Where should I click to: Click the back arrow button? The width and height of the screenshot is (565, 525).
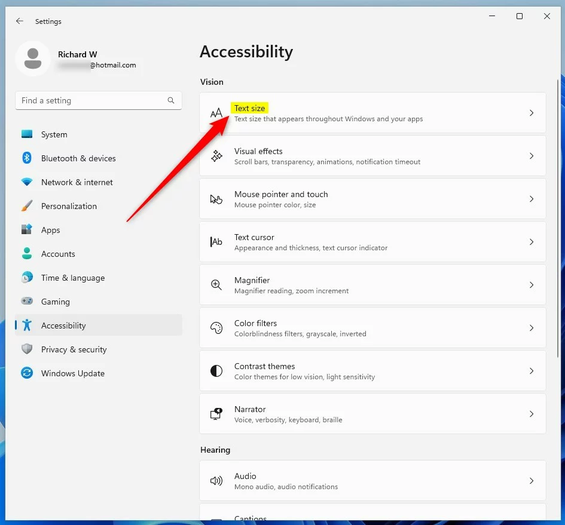[20, 21]
